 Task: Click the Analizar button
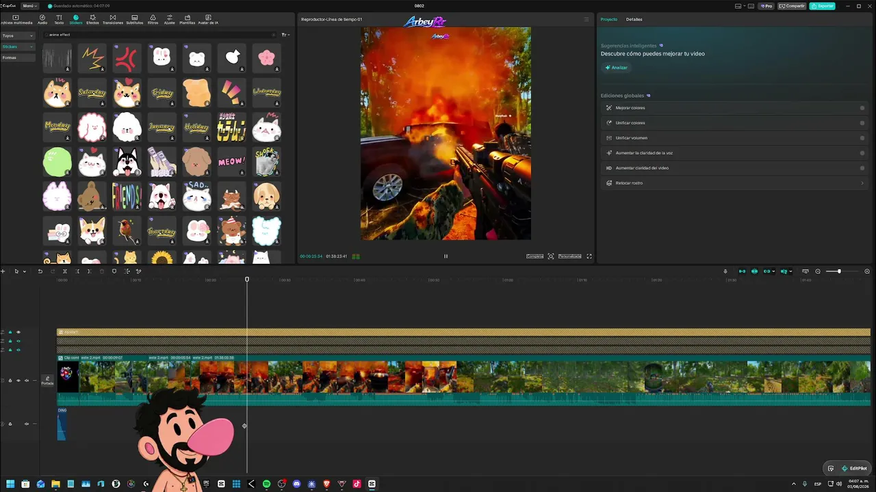616,68
